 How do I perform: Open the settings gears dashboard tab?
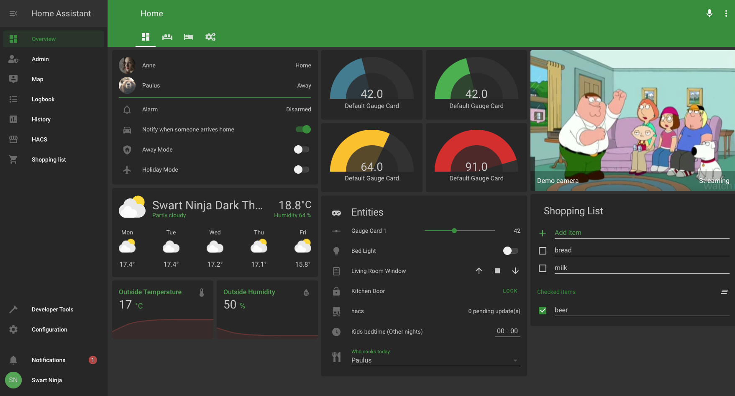(210, 37)
